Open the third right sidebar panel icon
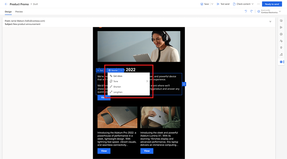The width and height of the screenshot is (287, 159). pyautogui.click(x=281, y=34)
